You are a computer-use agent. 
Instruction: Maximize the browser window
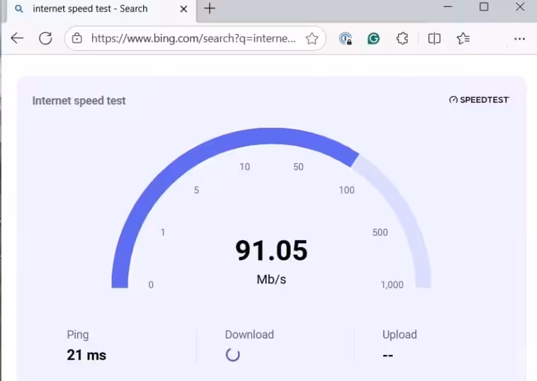(484, 7)
